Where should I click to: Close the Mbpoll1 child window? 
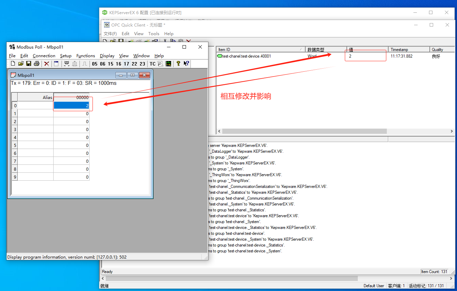pos(144,75)
